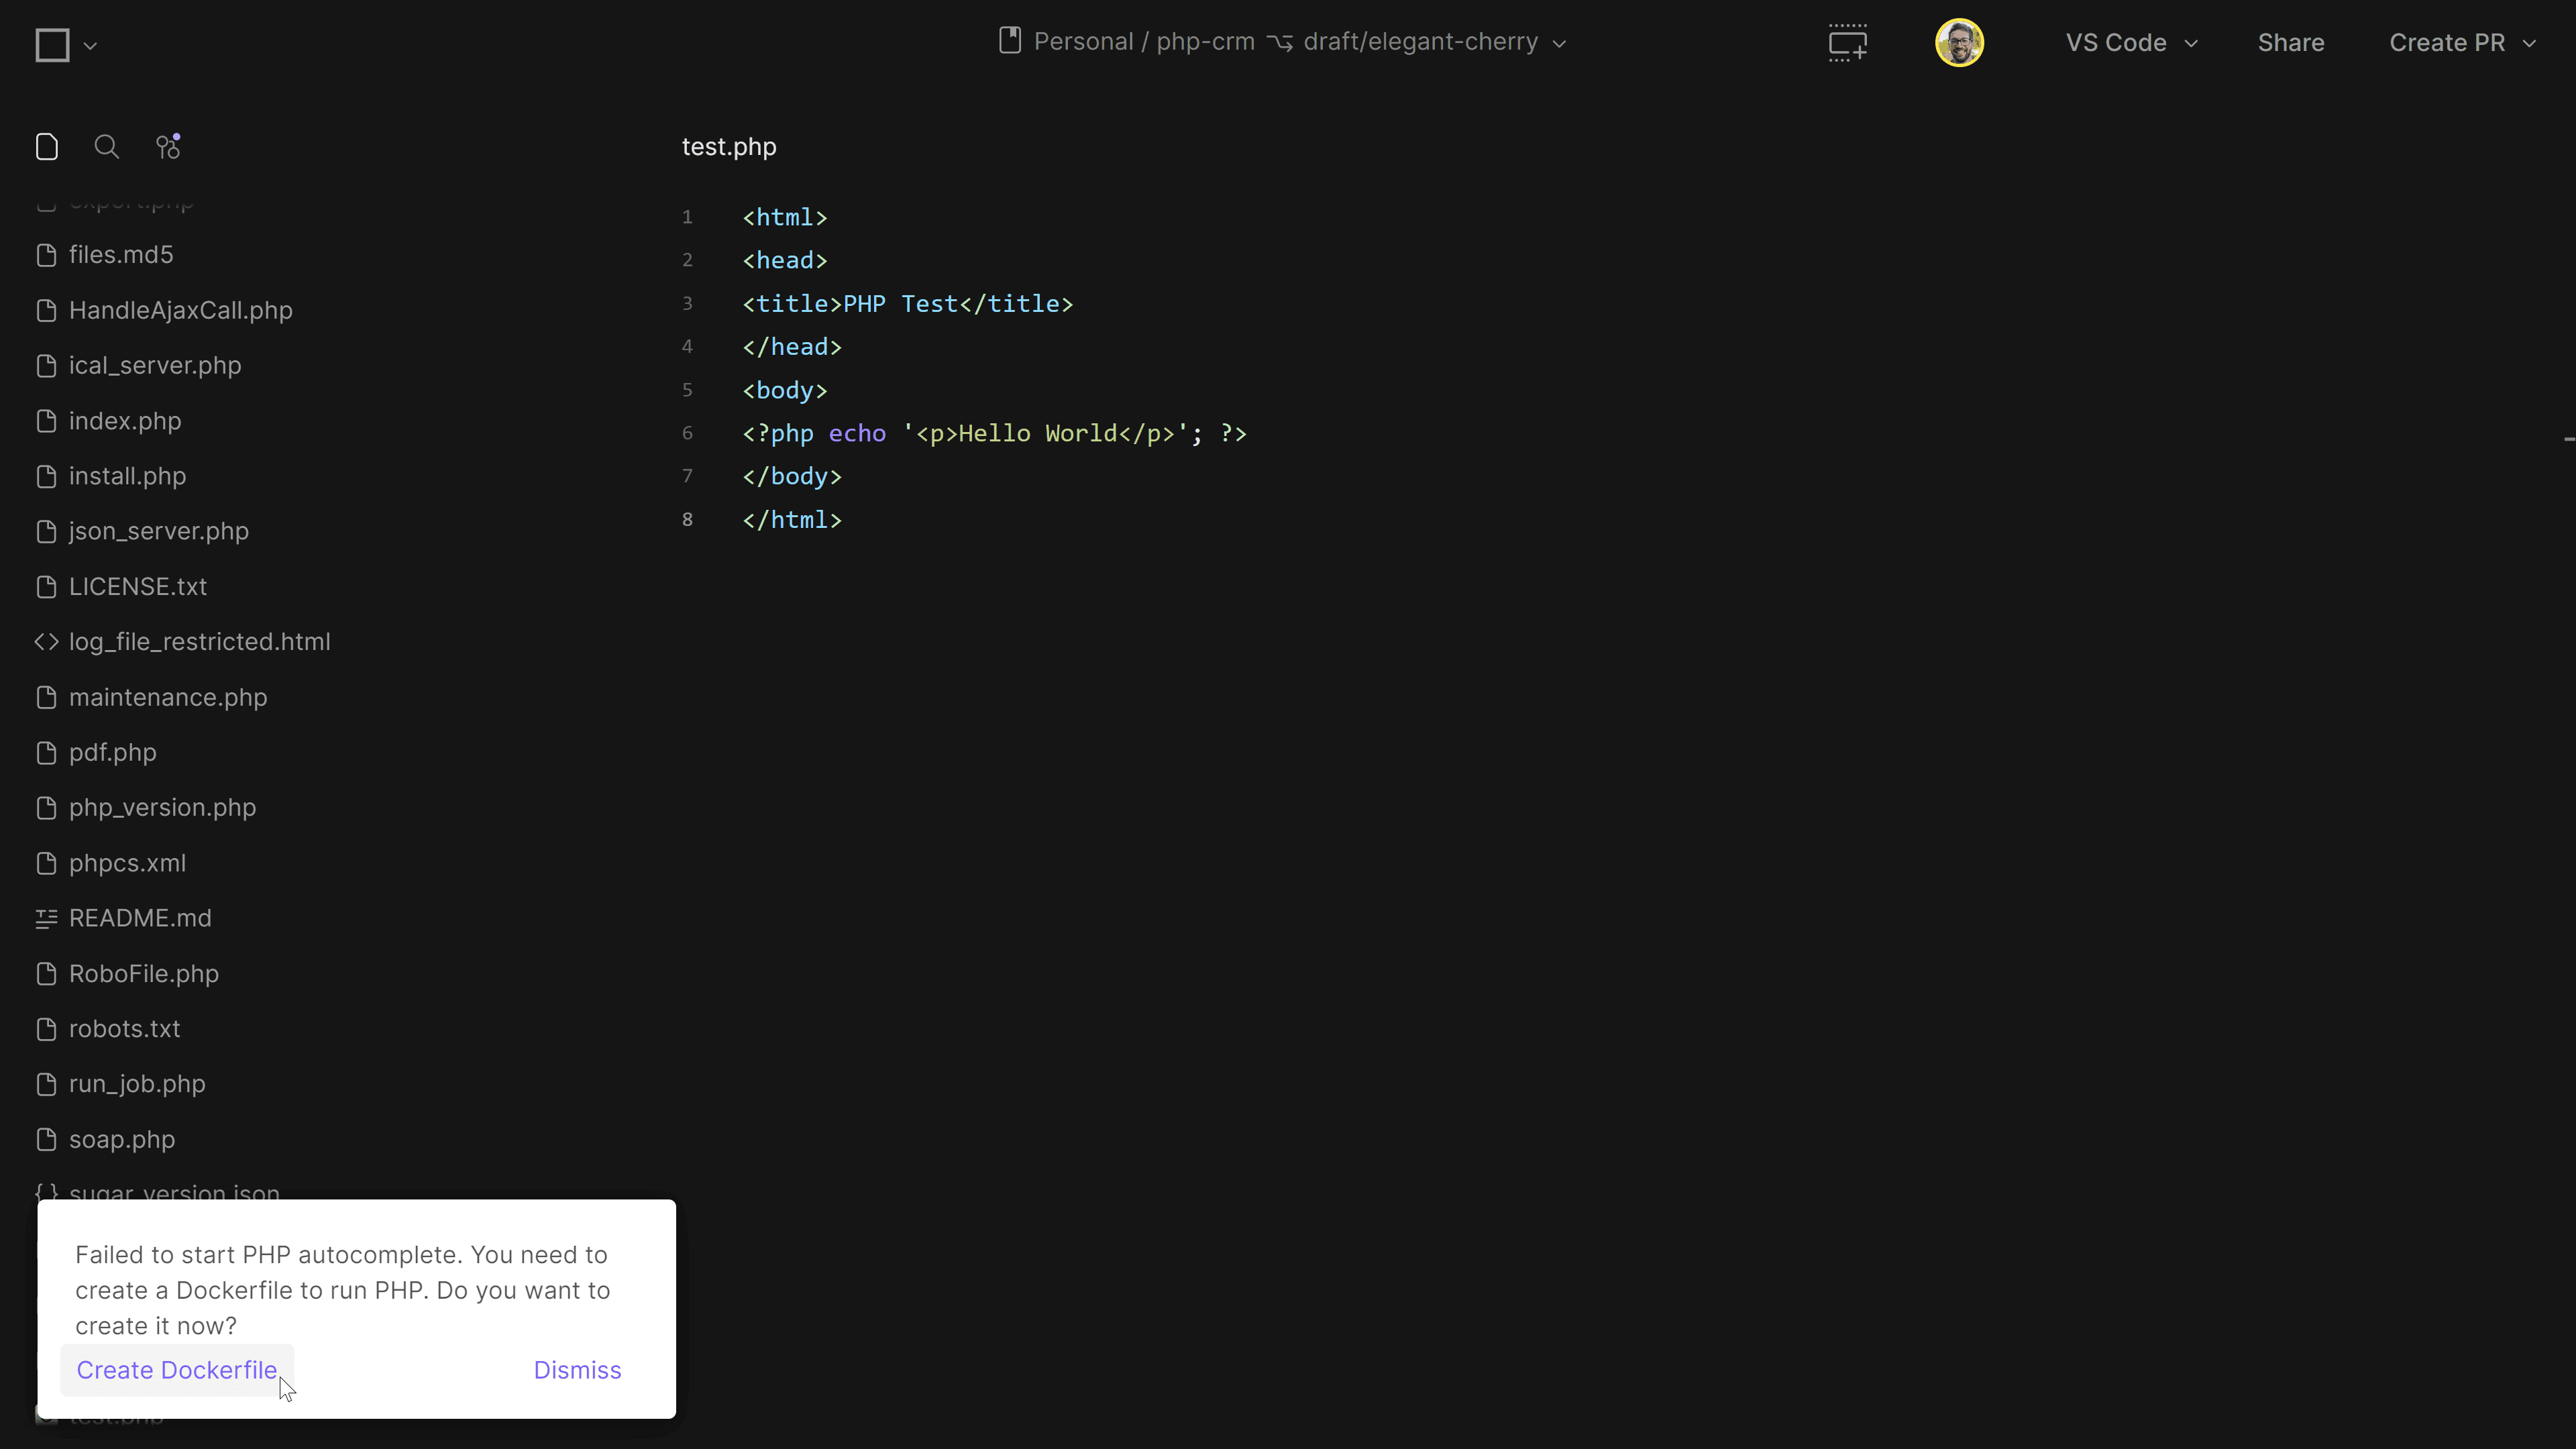Viewport: 2576px width, 1449px height.
Task: Select the test.php editor tab
Action: point(728,146)
